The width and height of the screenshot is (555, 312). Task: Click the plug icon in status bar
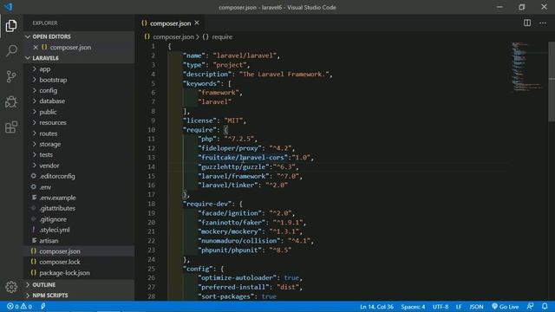tap(42, 306)
